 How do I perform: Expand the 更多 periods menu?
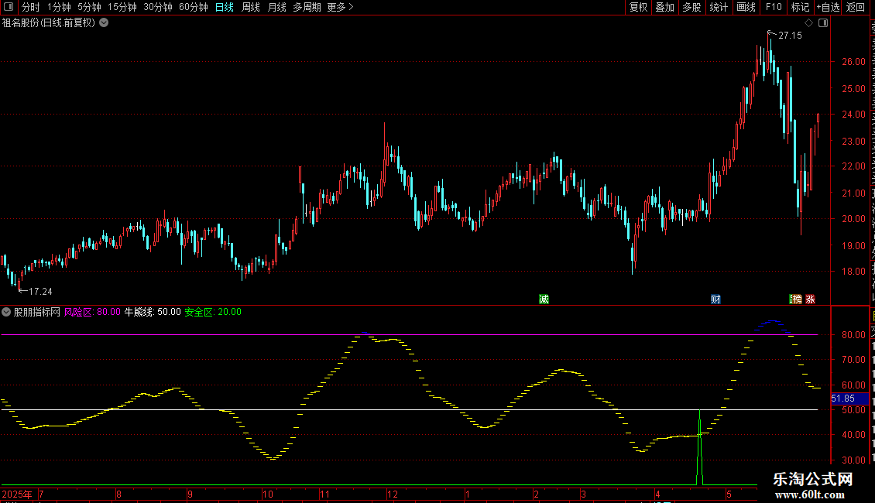(x=340, y=7)
